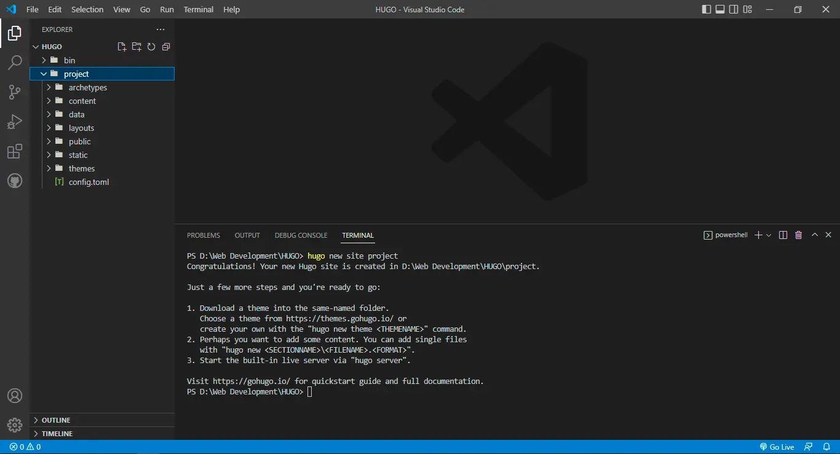Open the Help menu
This screenshot has width=840, height=454.
point(232,9)
